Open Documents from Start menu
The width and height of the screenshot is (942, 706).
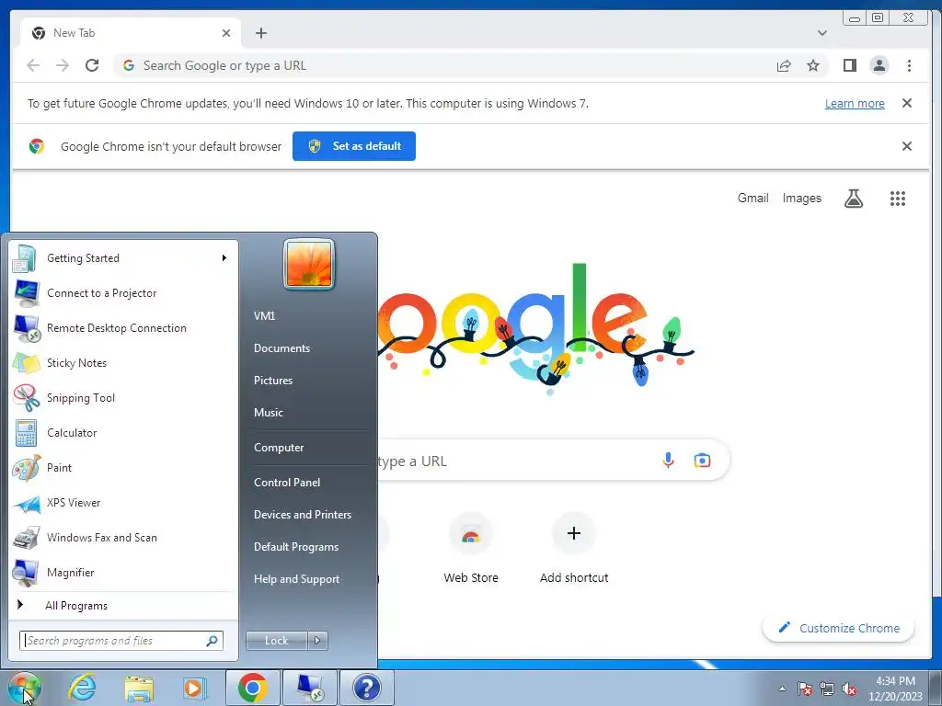[281, 348]
